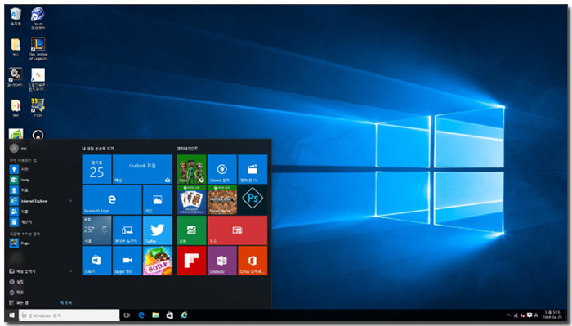Launch the Candy Crush Soda tile

(158, 261)
